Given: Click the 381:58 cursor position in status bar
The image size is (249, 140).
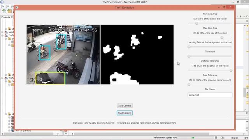Looking at the screenshot, I should (235, 138).
